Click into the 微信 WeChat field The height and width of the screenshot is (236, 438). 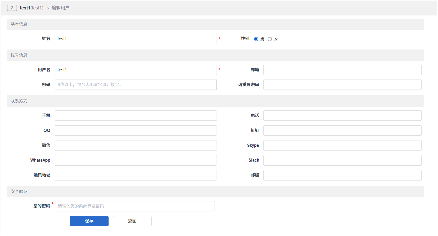[136, 145]
